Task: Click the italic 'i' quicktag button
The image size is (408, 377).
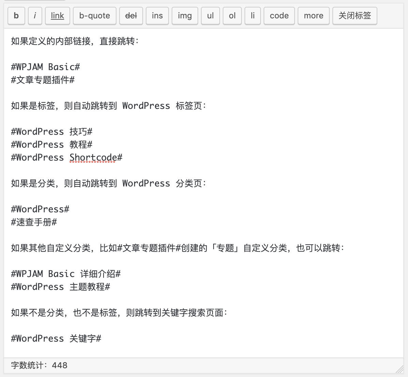Action: click(35, 16)
